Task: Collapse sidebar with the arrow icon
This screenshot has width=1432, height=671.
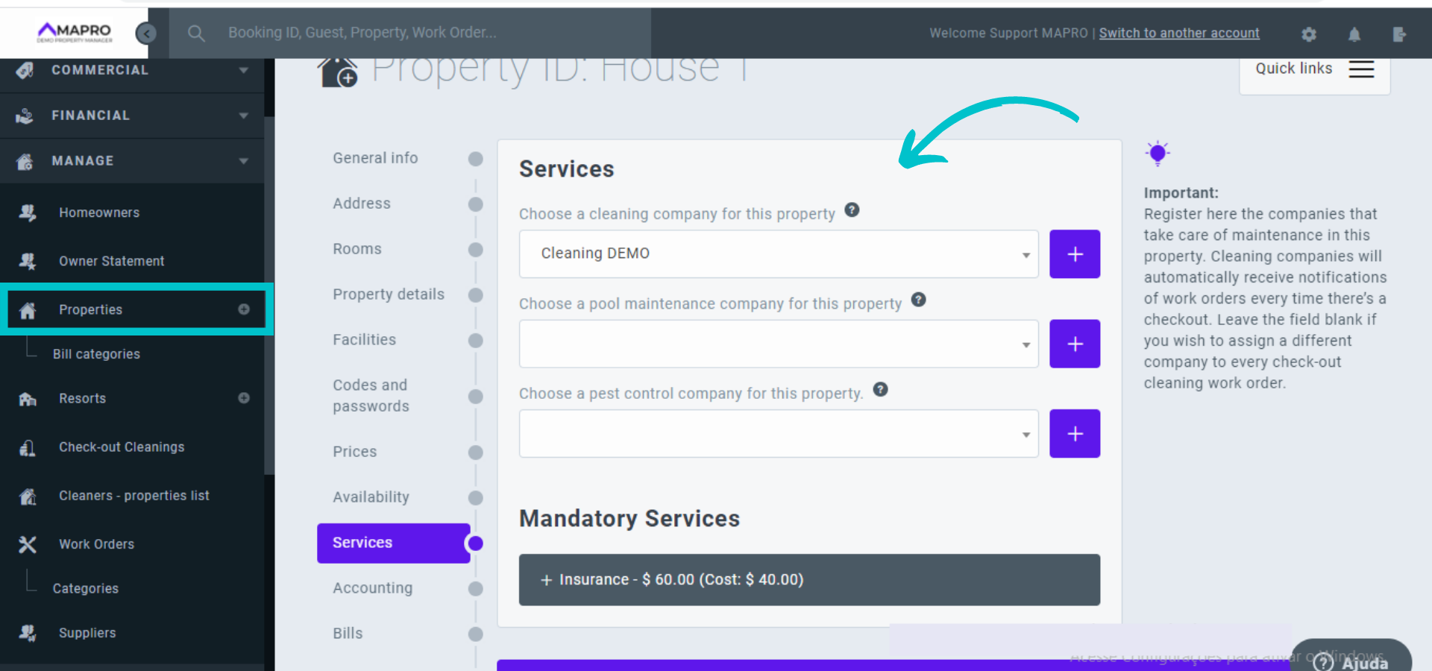Action: (x=146, y=33)
